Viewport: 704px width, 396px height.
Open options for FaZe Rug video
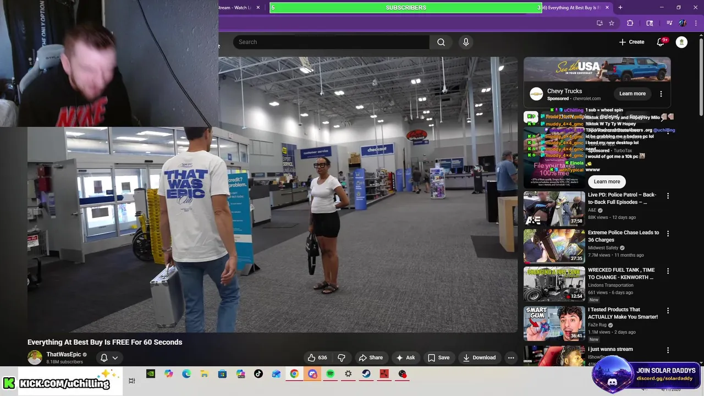(x=668, y=310)
